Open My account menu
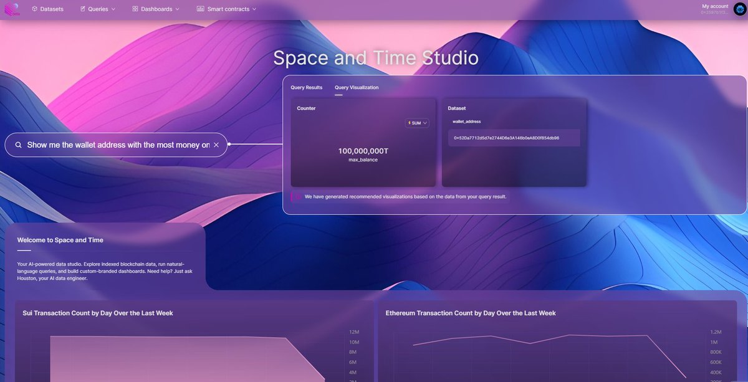The width and height of the screenshot is (748, 382). (715, 6)
